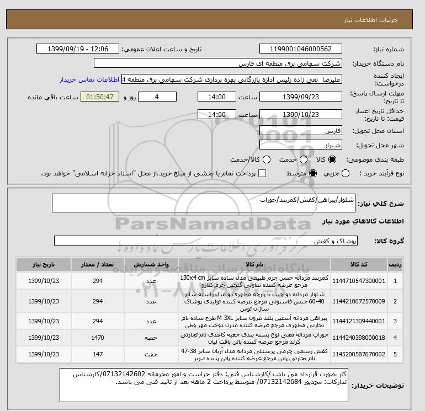The height and width of the screenshot is (411, 425).
Task: Click the men's shirt item name in row 3
Action: (x=254, y=322)
